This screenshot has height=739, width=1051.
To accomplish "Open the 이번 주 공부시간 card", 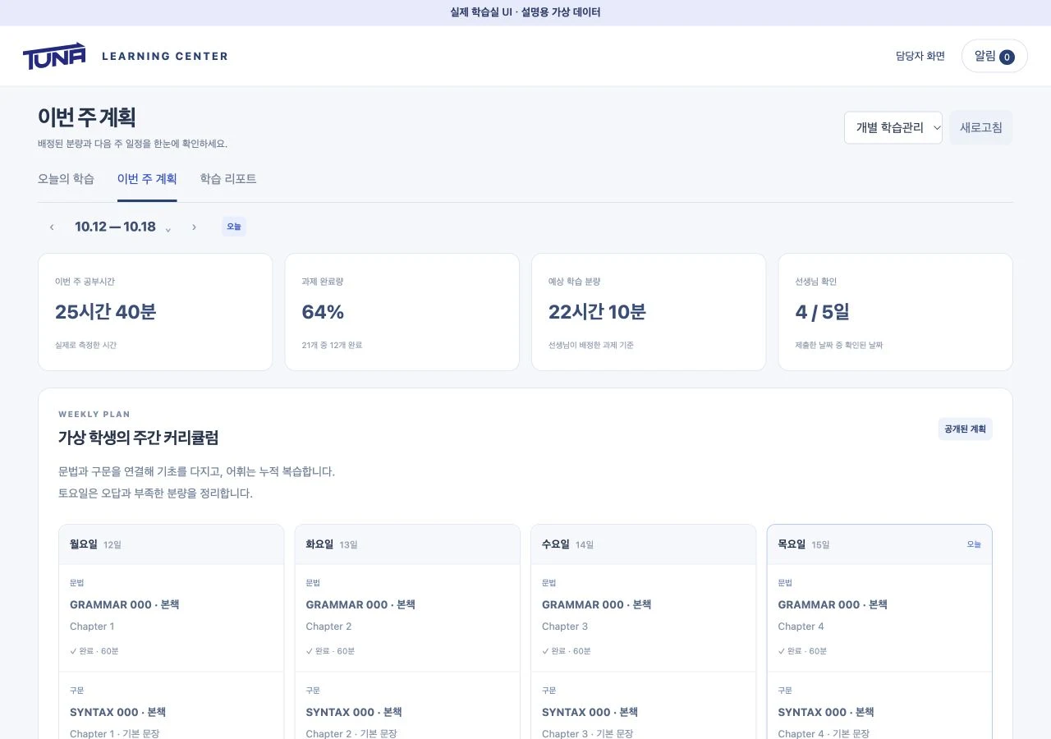I will [x=155, y=312].
